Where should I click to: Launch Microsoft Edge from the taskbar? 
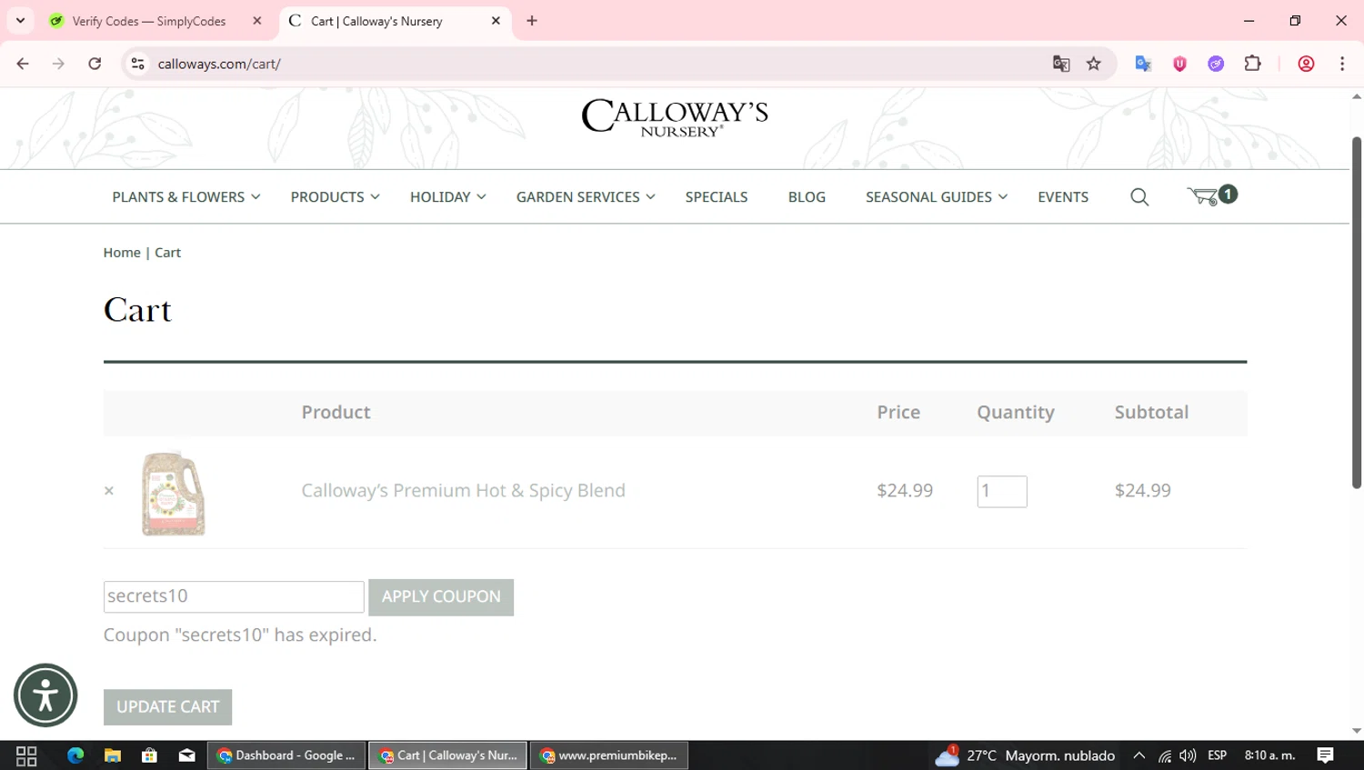tap(75, 755)
